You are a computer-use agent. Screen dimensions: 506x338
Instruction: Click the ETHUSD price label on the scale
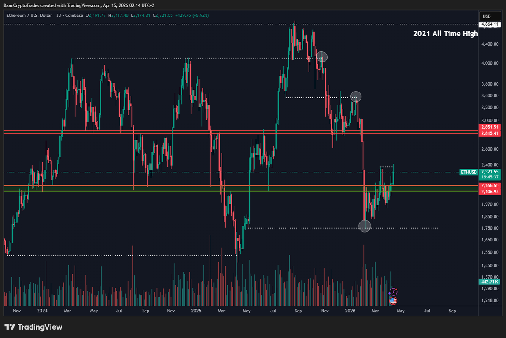[x=468, y=172]
